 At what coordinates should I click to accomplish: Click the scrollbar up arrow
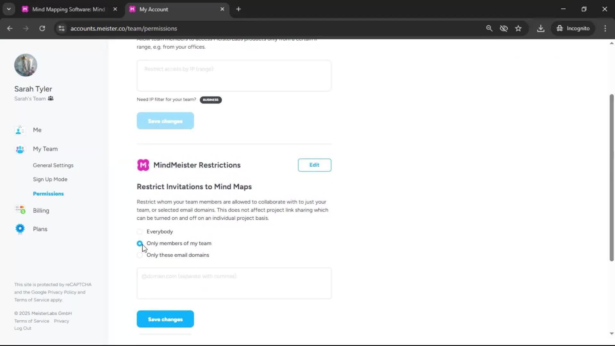[x=611, y=43]
